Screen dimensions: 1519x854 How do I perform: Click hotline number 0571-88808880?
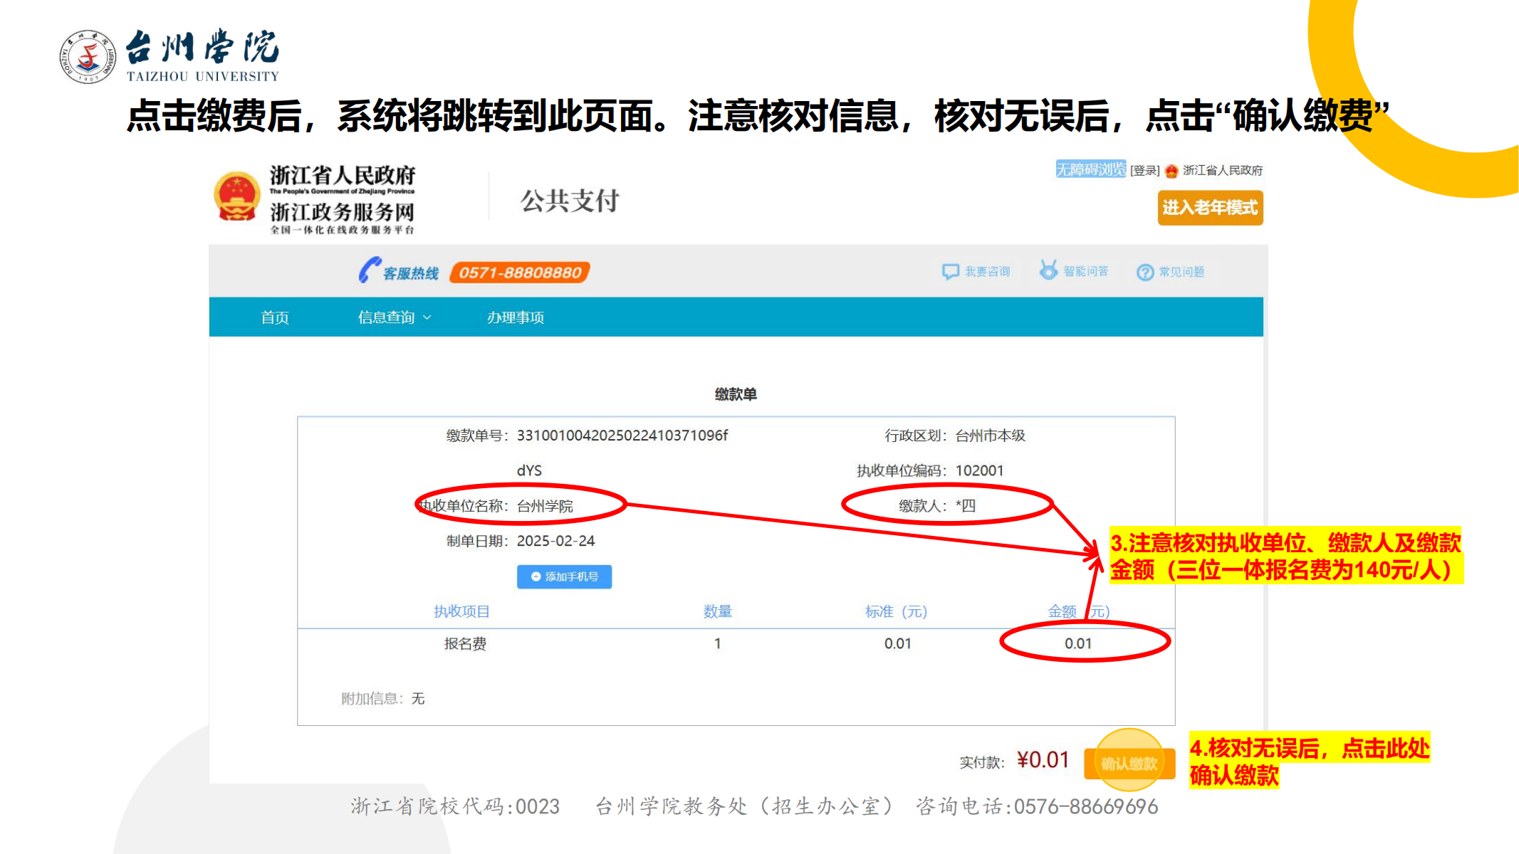pos(520,273)
